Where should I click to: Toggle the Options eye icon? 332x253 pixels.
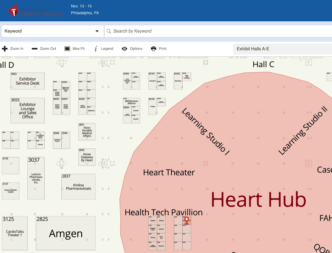click(x=124, y=49)
